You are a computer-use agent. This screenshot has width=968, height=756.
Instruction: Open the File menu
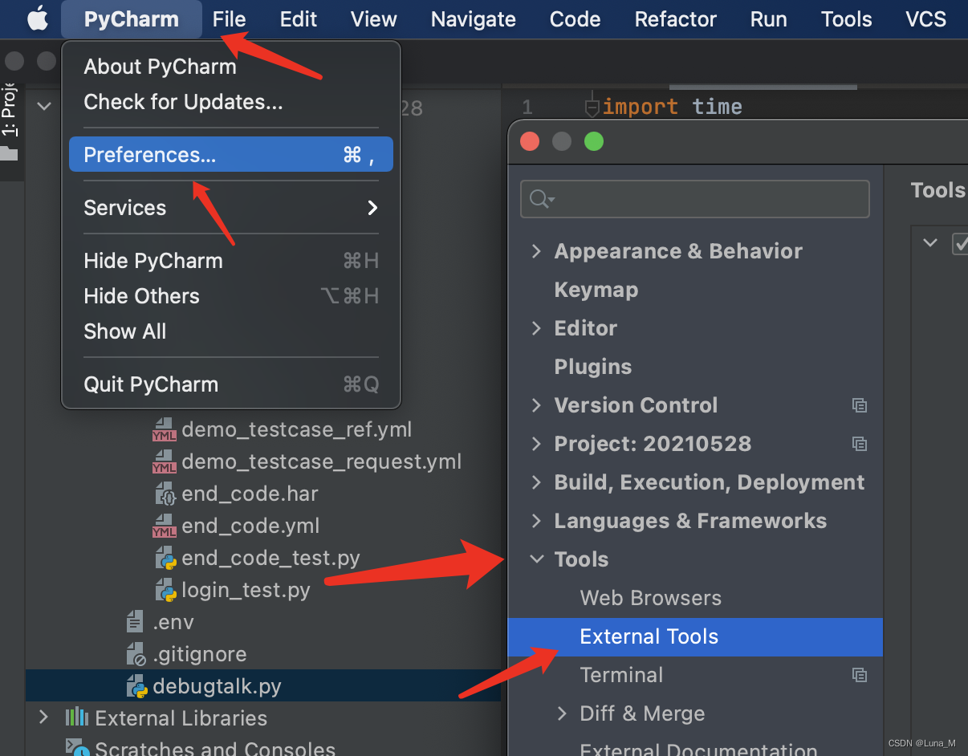[x=230, y=19]
